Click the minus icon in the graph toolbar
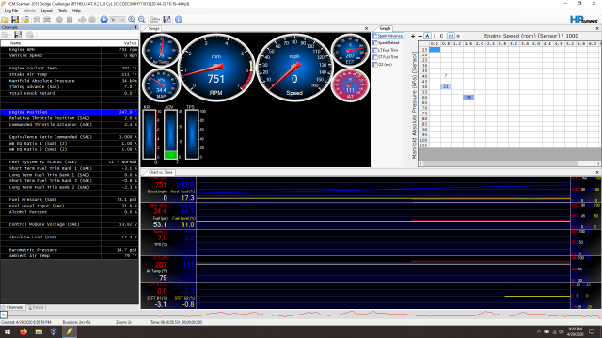 coord(420,36)
